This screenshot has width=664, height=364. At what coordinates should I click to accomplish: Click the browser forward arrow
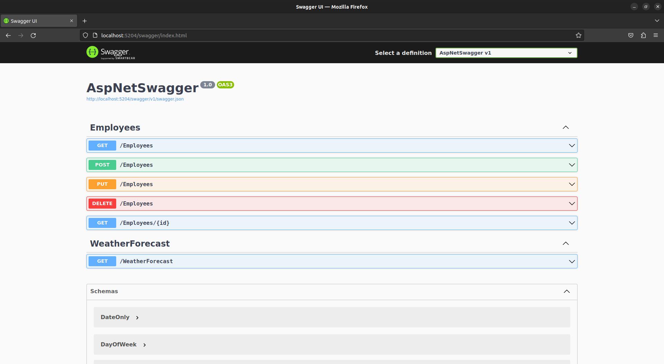point(21,35)
